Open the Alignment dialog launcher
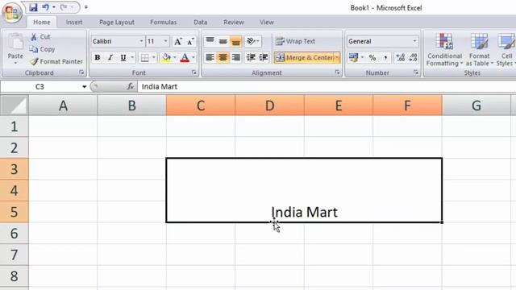Screen dimensions: 516x290 pos(337,72)
